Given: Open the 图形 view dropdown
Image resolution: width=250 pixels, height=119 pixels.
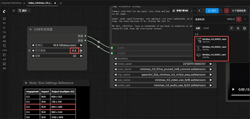Looking at the screenshot, I should 24,11.
